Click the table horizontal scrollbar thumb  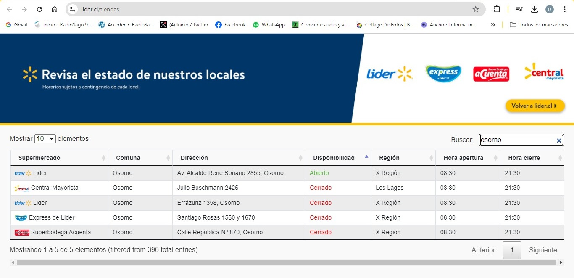click(286, 263)
